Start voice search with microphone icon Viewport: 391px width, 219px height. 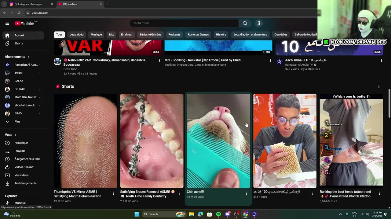coord(259,23)
